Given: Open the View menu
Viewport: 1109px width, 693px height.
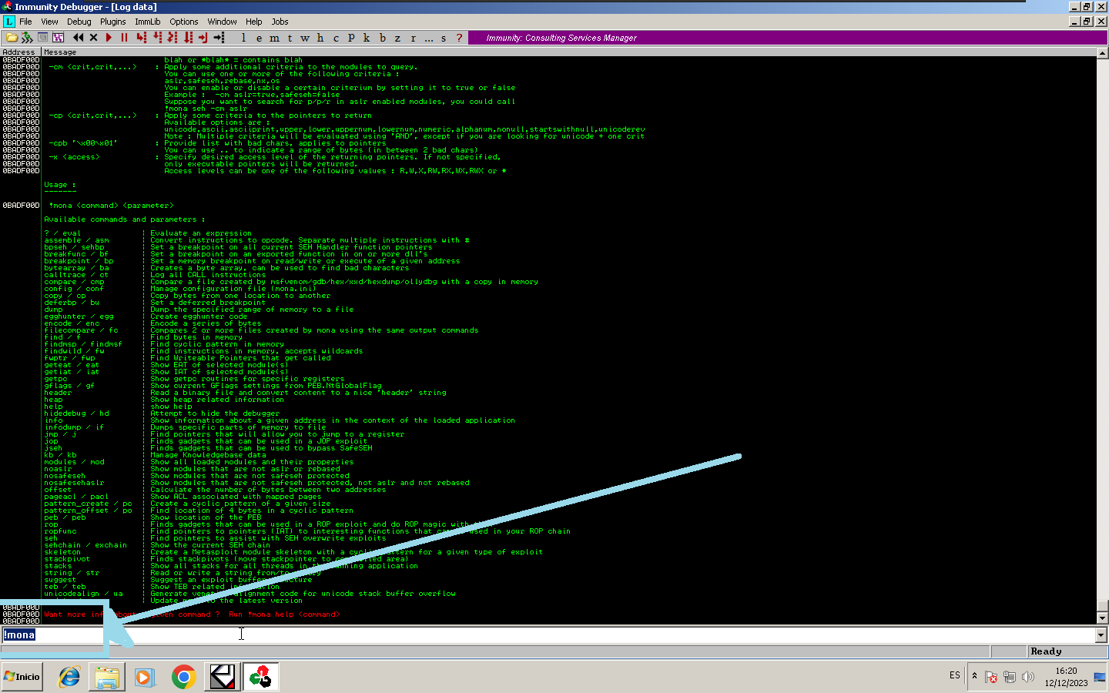Looking at the screenshot, I should 49,22.
